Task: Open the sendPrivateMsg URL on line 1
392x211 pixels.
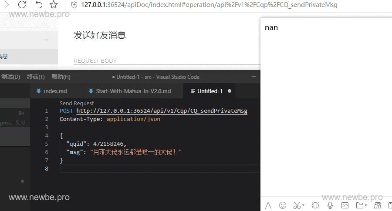Action: tap(162, 111)
